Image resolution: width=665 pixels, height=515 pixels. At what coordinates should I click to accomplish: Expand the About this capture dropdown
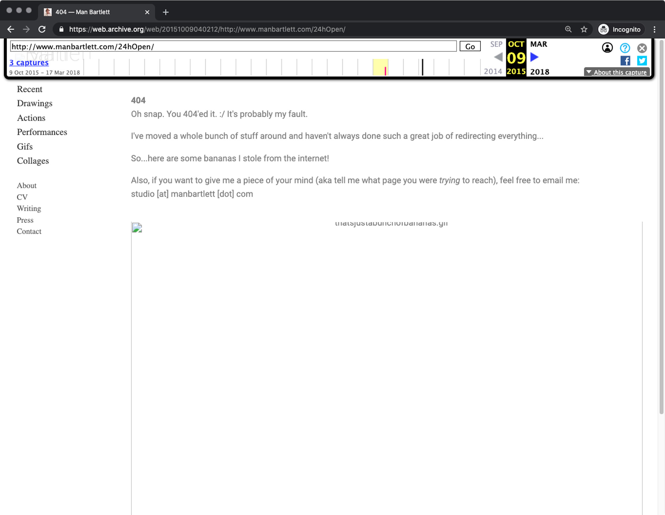(x=617, y=72)
